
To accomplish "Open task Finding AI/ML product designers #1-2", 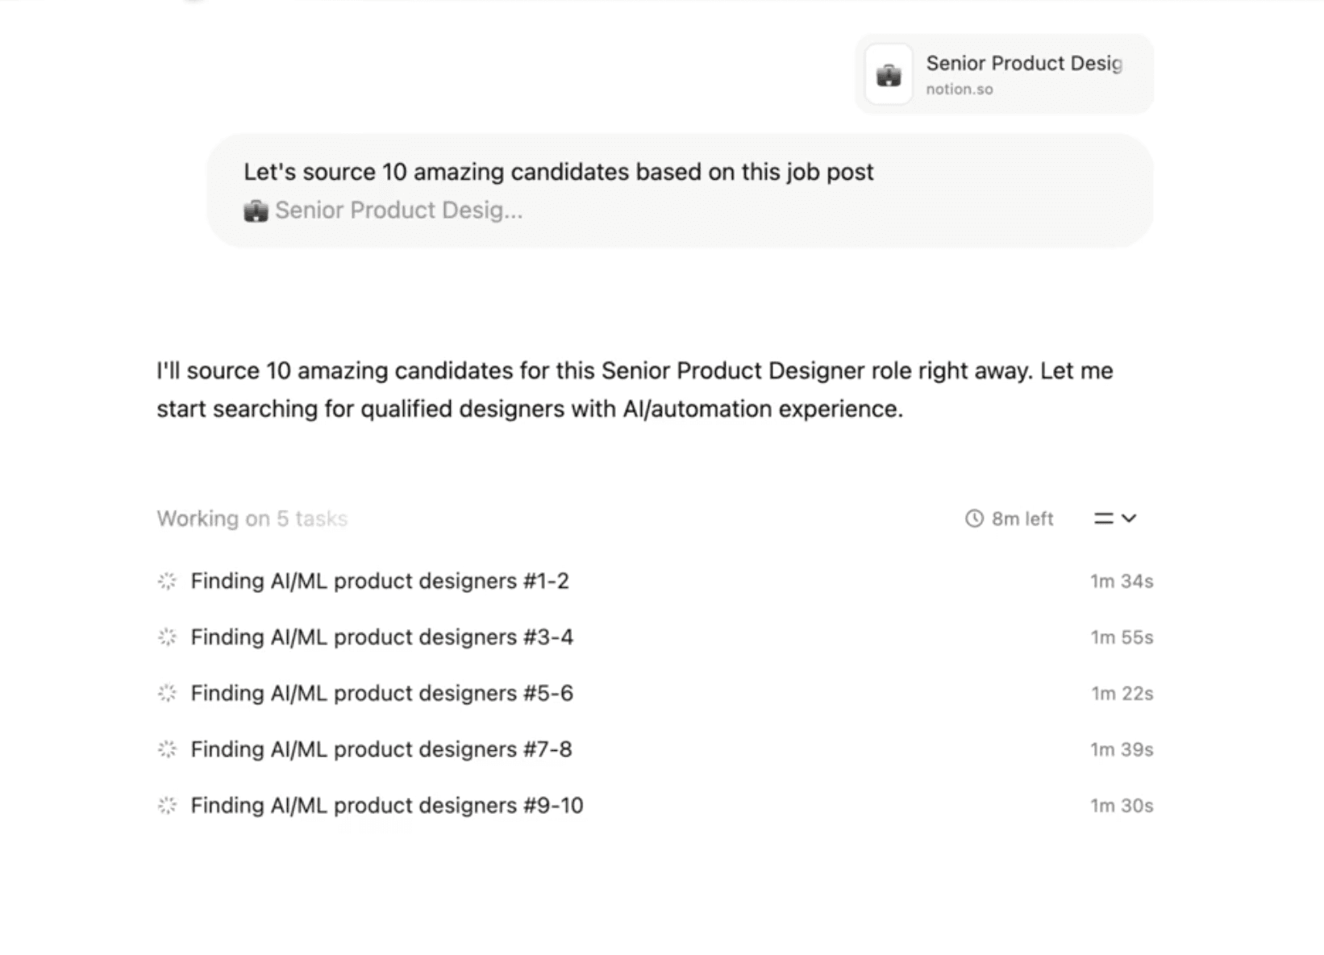I will click(x=380, y=582).
